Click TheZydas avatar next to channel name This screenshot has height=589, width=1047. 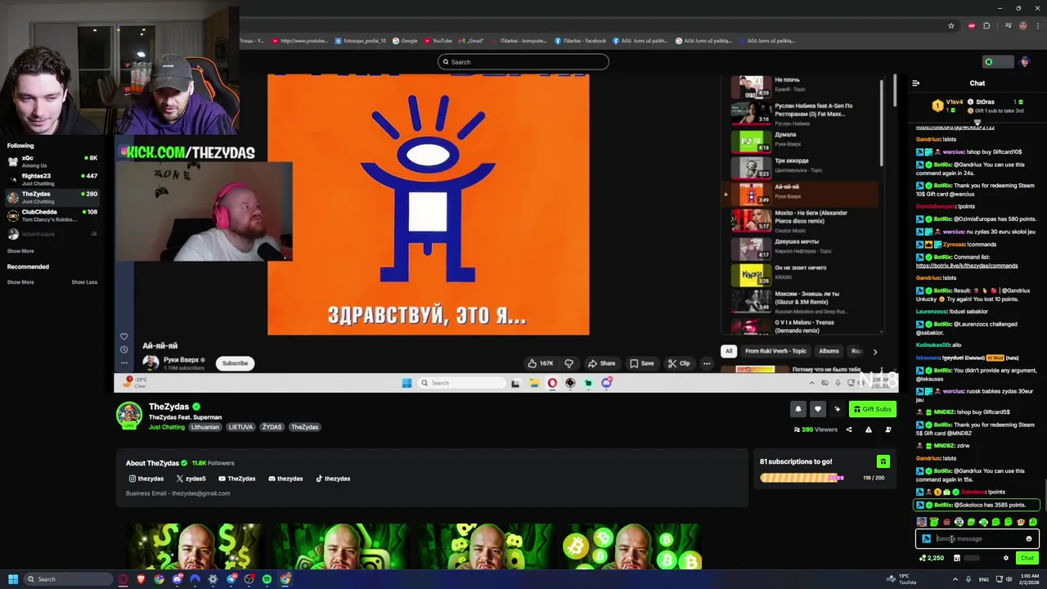click(x=128, y=416)
